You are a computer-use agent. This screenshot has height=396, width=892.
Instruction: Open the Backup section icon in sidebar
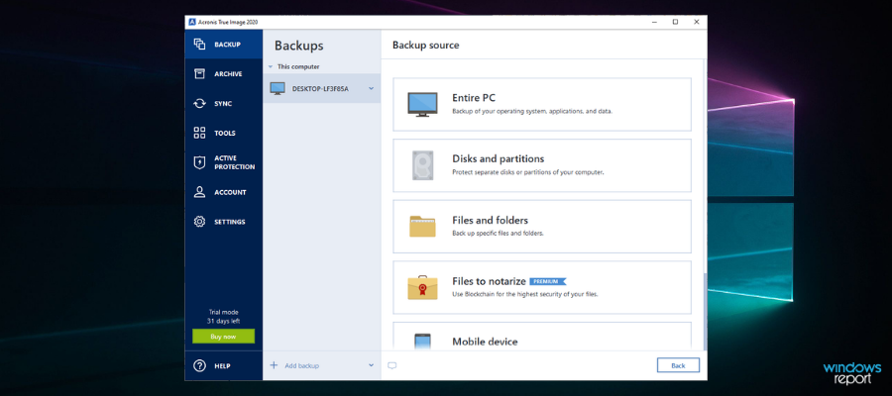coord(199,45)
